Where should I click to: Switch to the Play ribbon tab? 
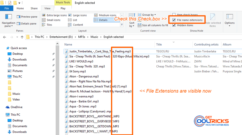(63, 8)
